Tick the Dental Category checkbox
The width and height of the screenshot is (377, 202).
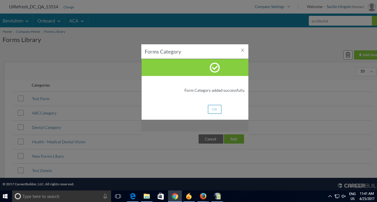[21, 127]
